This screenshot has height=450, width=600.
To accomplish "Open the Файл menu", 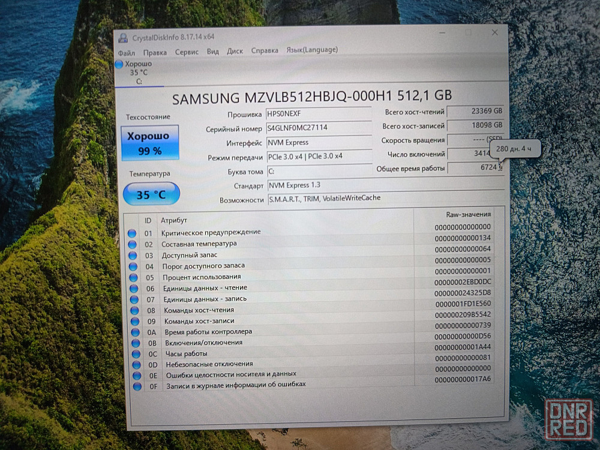I will click(x=126, y=53).
